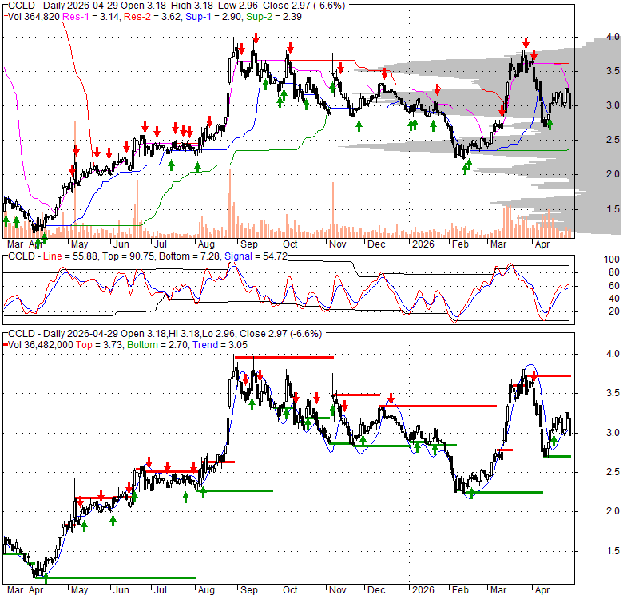Select the Line = 55.88 oscillator legend
Image resolution: width=623 pixels, height=595 pixels.
(70, 256)
